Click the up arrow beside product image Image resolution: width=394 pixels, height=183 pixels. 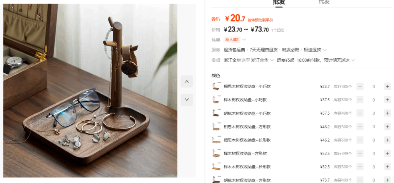click(187, 81)
